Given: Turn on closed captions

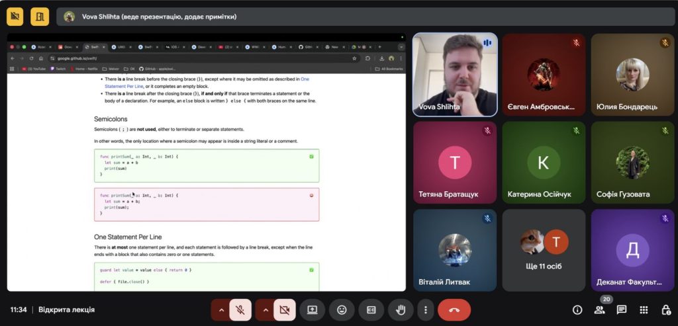Looking at the screenshot, I should pyautogui.click(x=371, y=309).
